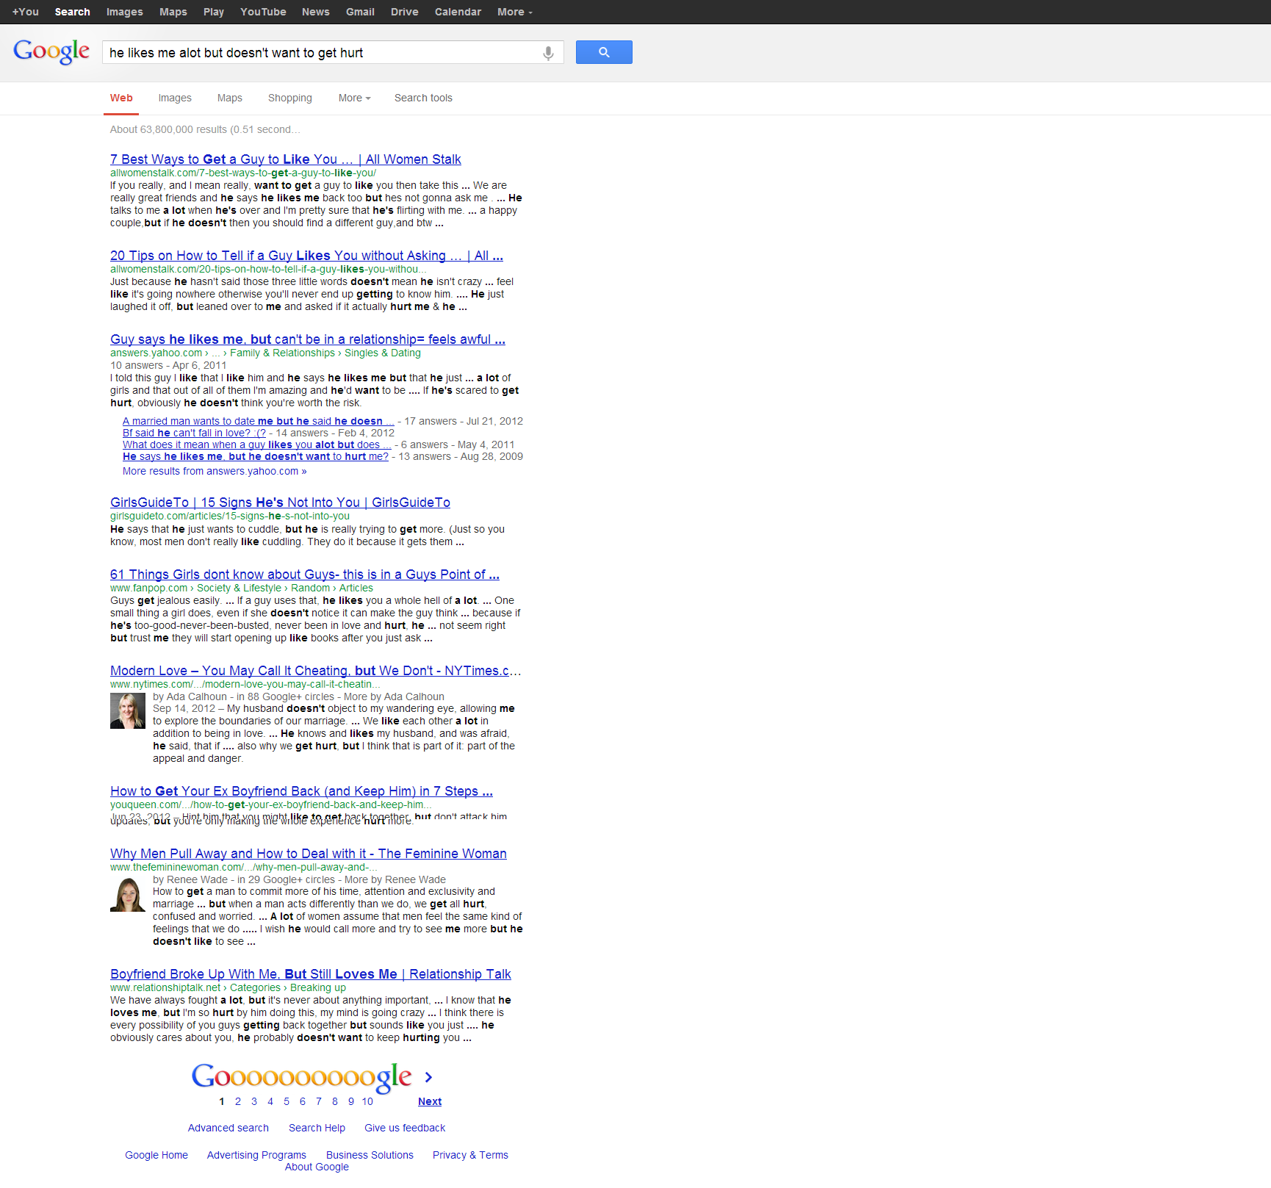Open Maps in the top black bar
This screenshot has width=1271, height=1188.
click(173, 12)
